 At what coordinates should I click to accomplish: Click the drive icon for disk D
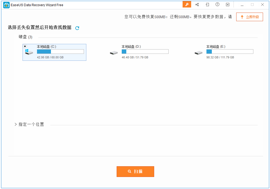114,53
